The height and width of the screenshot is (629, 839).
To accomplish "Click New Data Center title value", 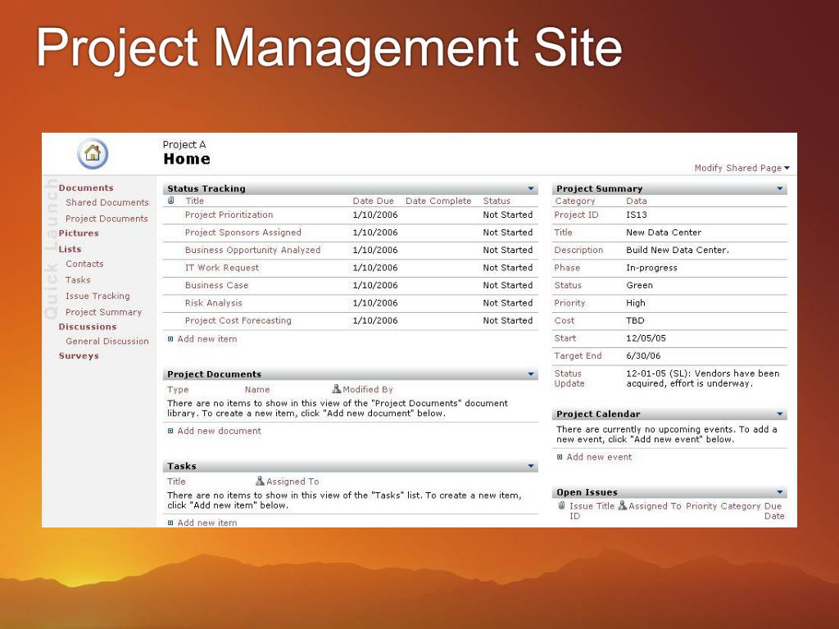I will [x=664, y=232].
